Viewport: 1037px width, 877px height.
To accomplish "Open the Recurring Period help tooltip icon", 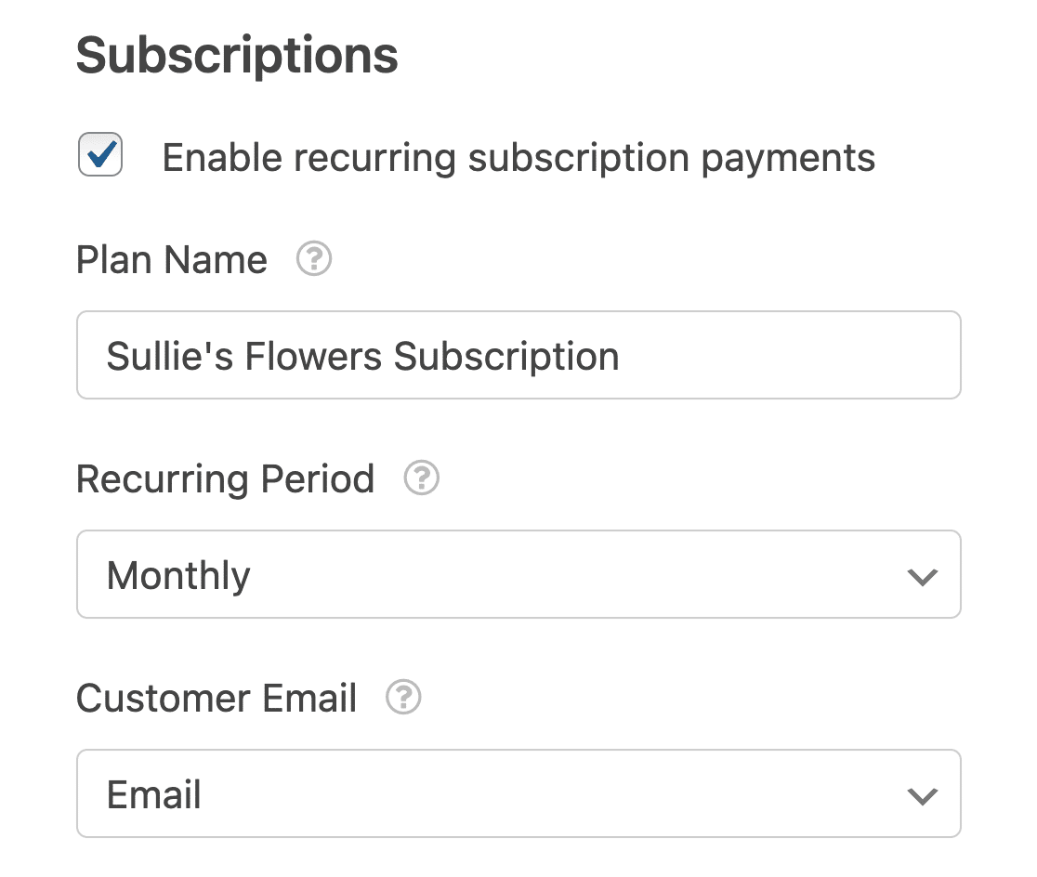I will coord(421,478).
